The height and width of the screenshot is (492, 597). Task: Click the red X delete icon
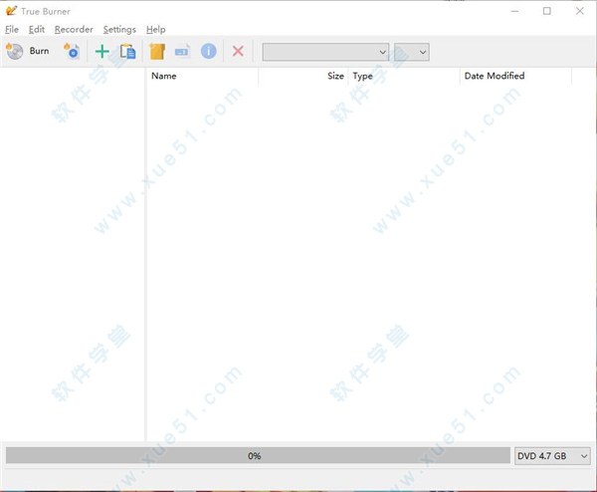coord(238,51)
